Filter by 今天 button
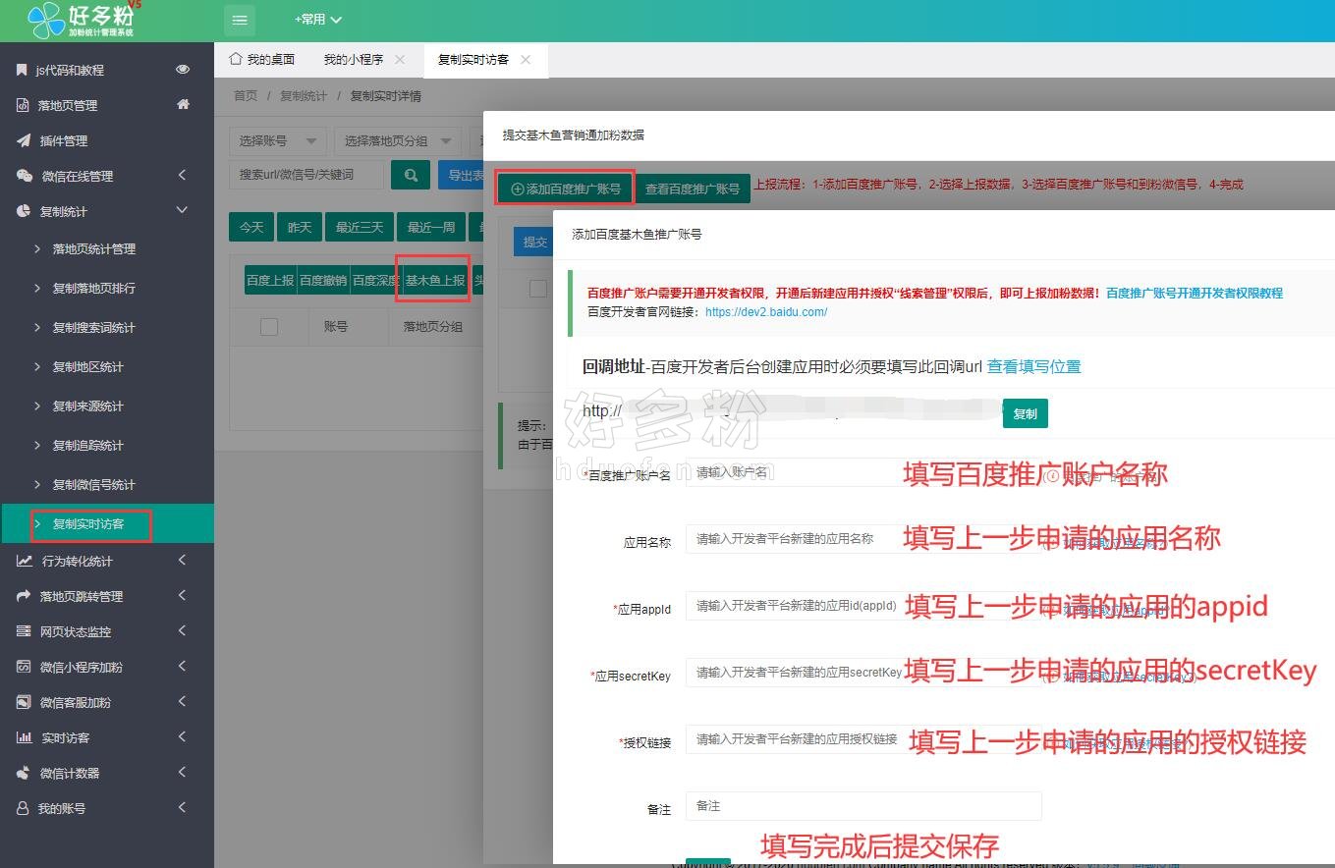The image size is (1335, 868). pyautogui.click(x=251, y=227)
